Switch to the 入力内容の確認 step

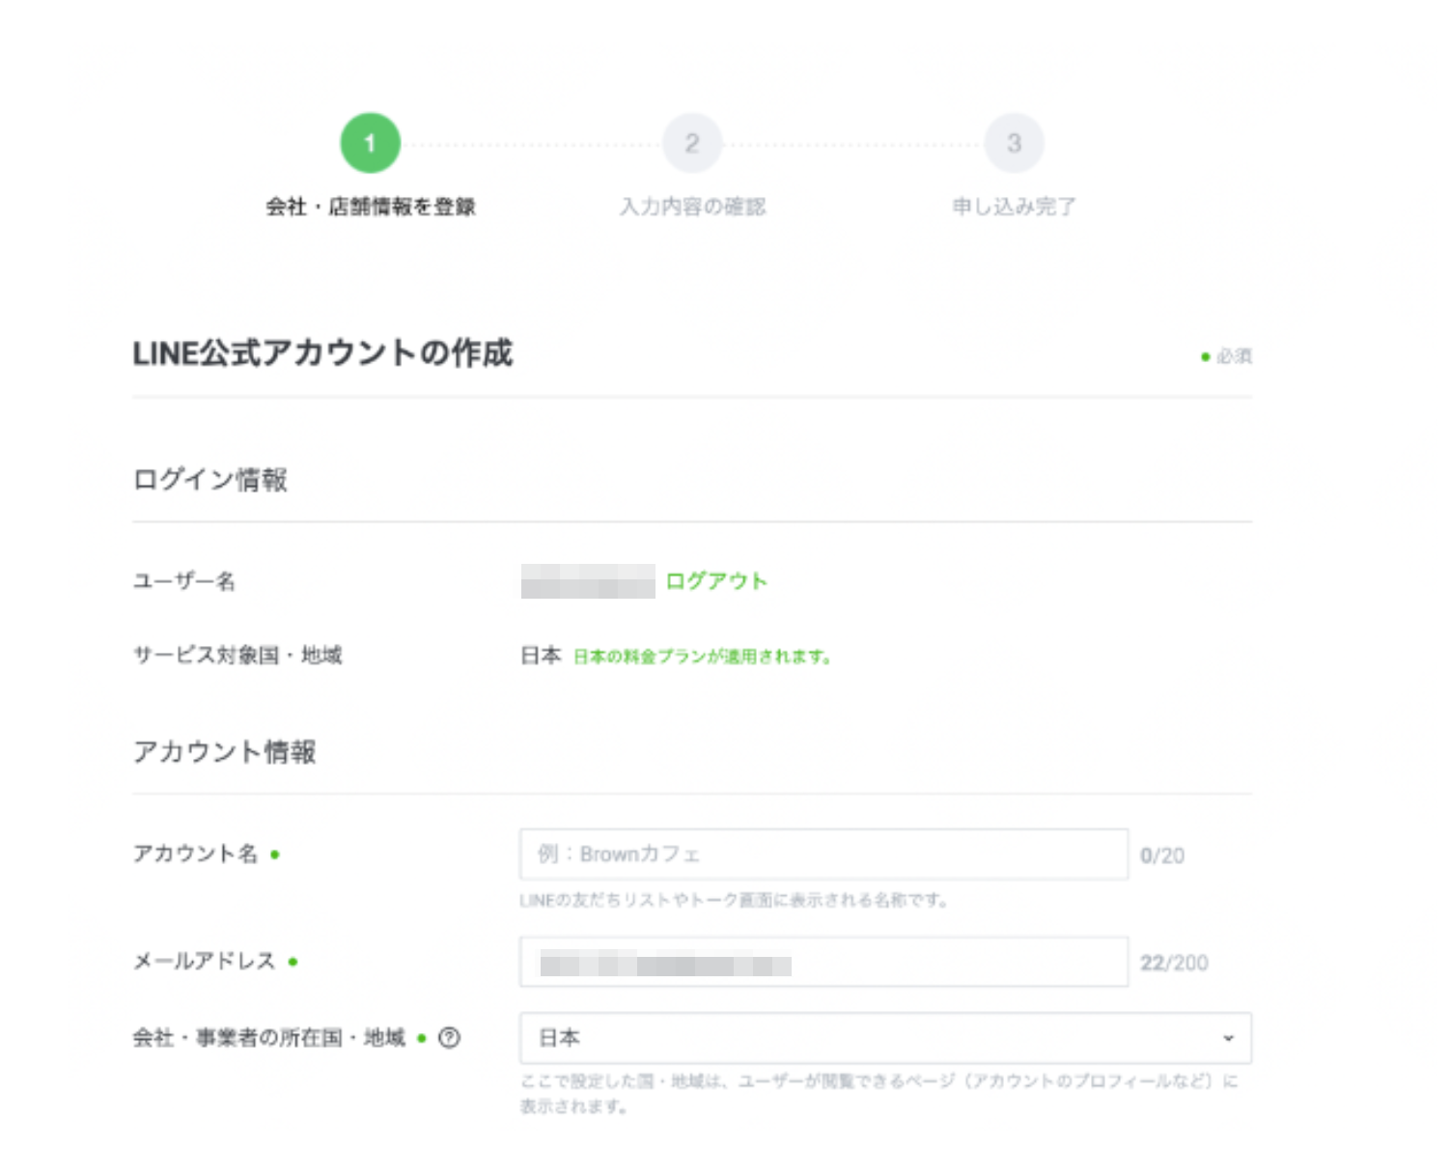pos(692,205)
